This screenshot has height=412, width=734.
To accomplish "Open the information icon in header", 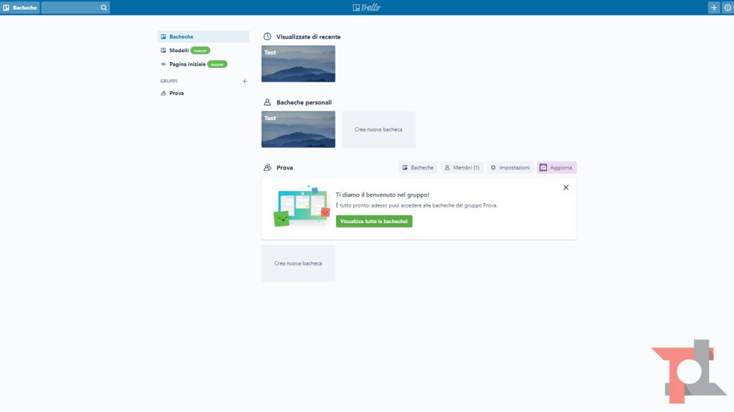I will 727,8.
